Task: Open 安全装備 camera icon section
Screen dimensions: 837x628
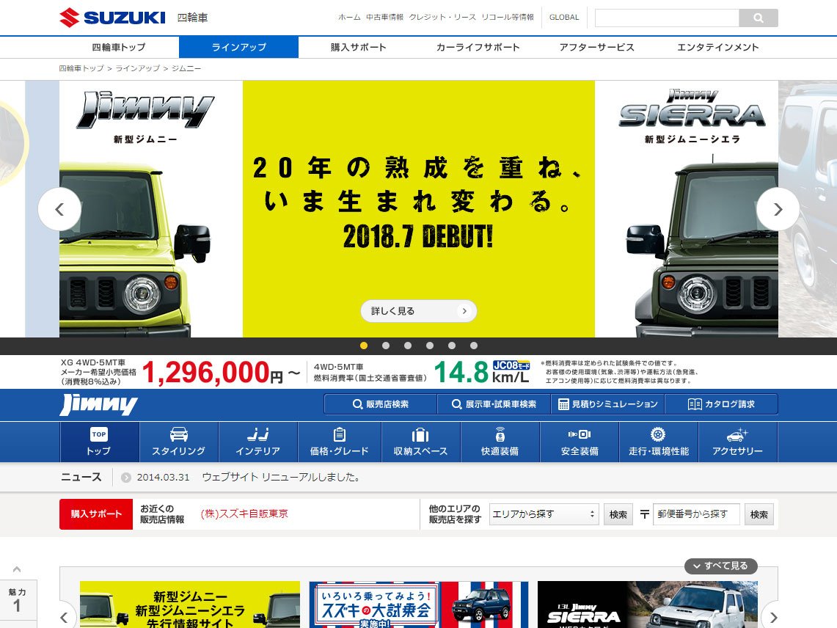Action: click(x=580, y=442)
